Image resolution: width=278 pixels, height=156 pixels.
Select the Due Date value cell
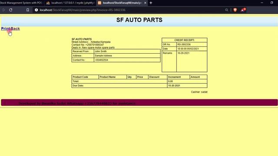[x=187, y=86]
